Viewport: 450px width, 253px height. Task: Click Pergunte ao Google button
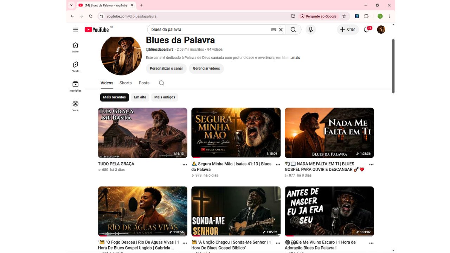click(318, 16)
